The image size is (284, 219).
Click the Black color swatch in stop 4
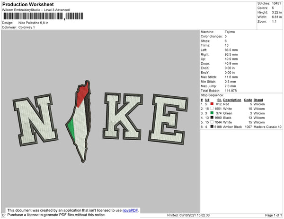pyautogui.click(x=212, y=118)
